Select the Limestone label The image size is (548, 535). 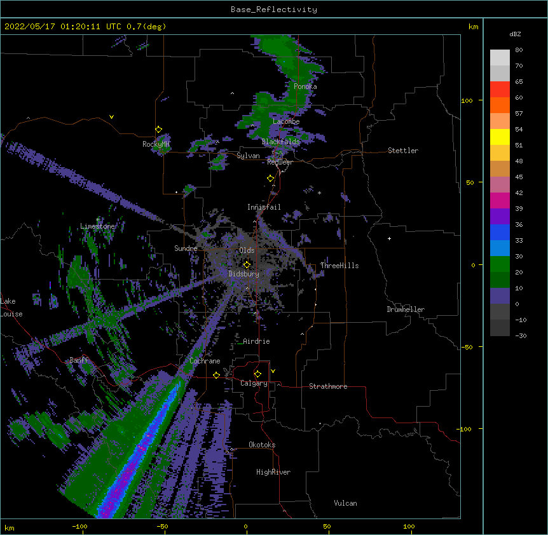(97, 226)
